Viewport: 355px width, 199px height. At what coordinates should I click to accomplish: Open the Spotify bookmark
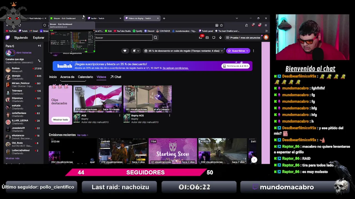tap(138, 31)
